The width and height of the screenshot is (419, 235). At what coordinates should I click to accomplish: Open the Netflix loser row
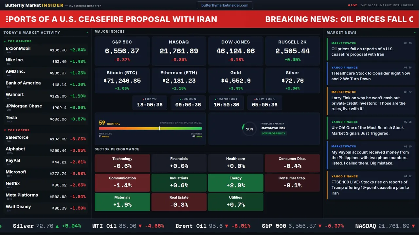coord(46,185)
